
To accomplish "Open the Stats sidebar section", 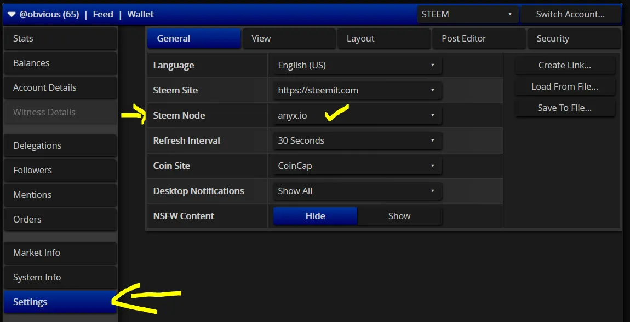I will [60, 38].
